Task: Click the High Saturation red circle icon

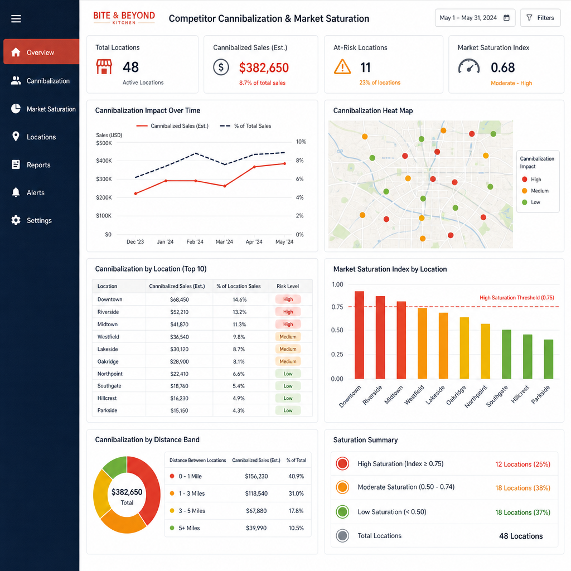Action: click(x=342, y=463)
